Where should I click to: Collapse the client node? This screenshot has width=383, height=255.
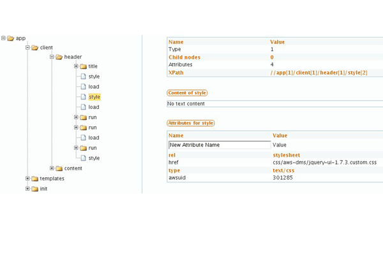coord(27,48)
